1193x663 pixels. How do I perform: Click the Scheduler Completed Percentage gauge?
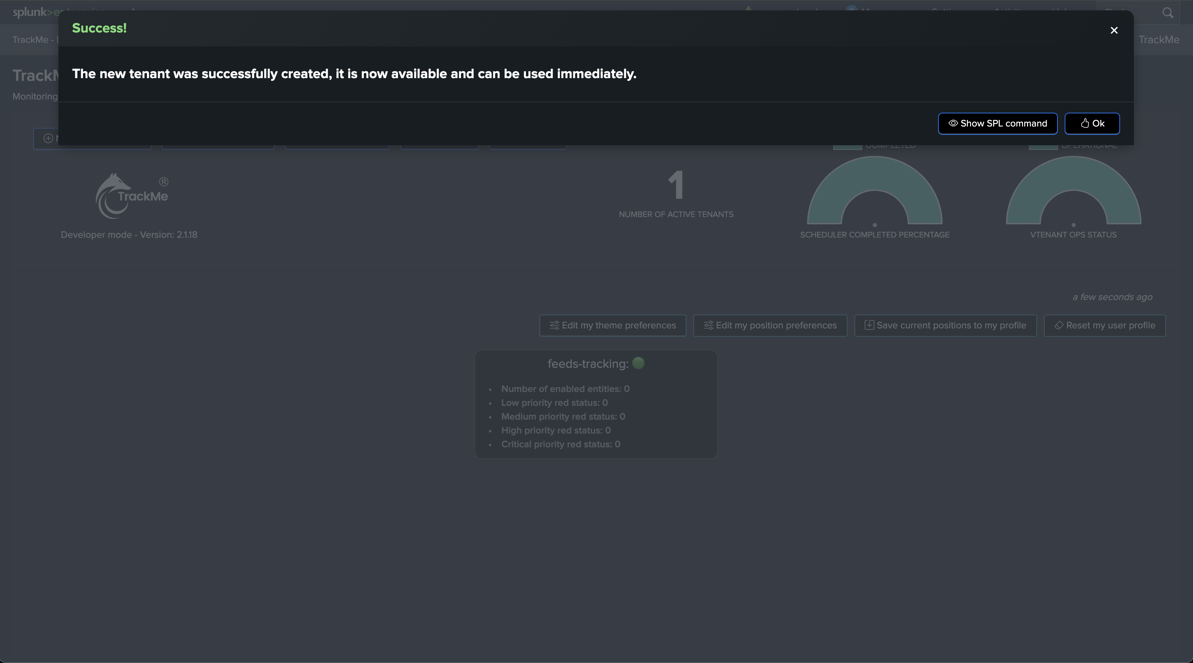click(875, 191)
